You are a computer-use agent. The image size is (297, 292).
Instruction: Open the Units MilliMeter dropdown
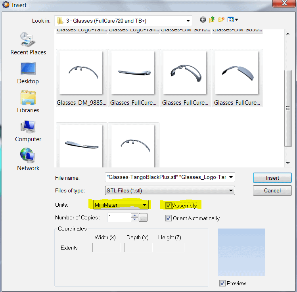pyautogui.click(x=145, y=205)
